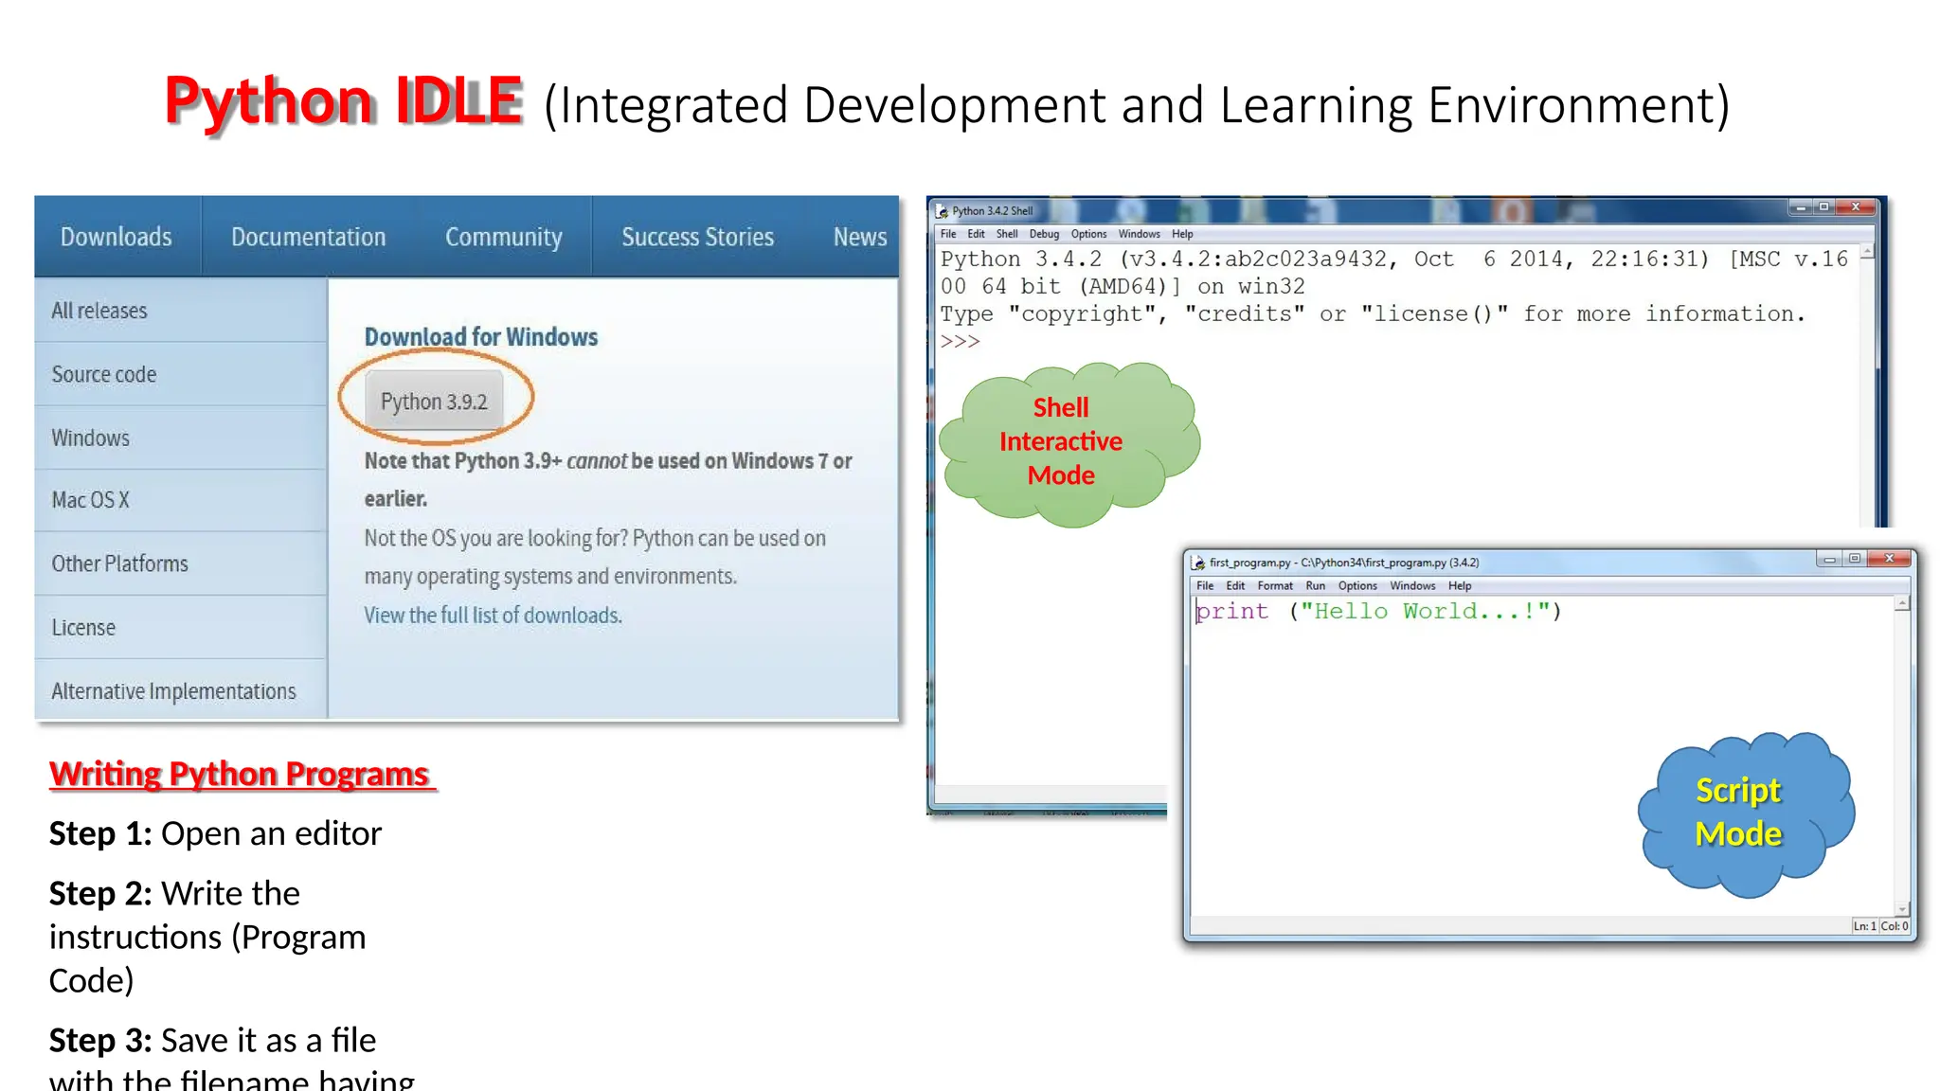This screenshot has width=1940, height=1091.
Task: Open View the full list of downloads link
Action: (493, 616)
